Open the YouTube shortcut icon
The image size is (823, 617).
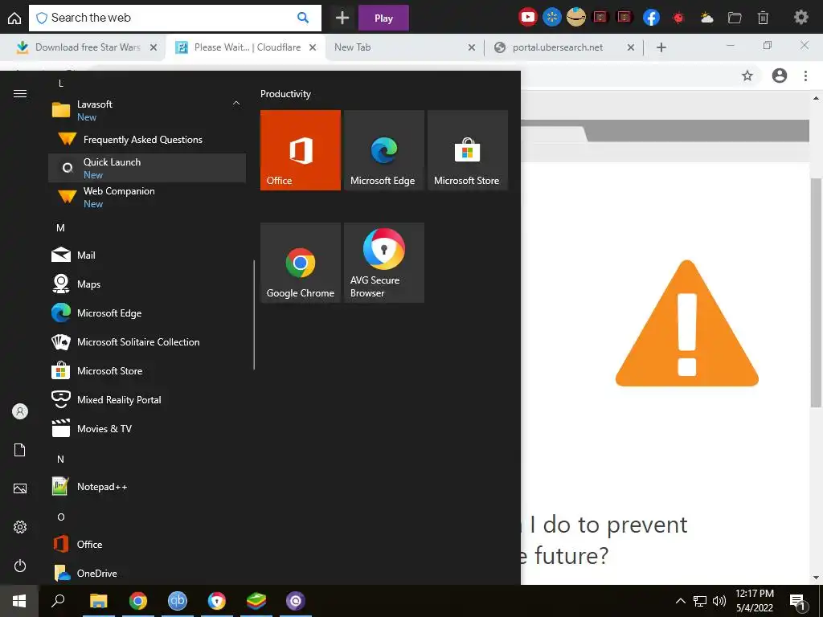pos(527,18)
